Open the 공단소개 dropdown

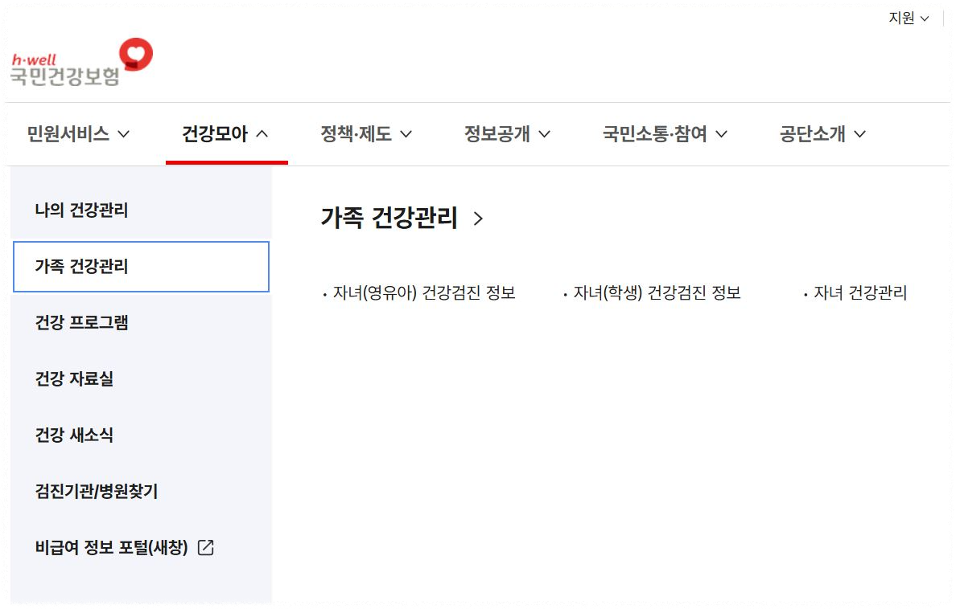(x=820, y=134)
